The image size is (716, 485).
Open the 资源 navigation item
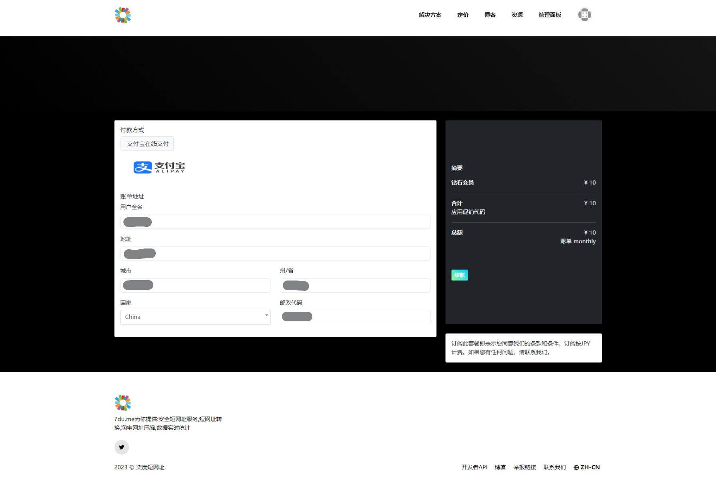pyautogui.click(x=517, y=15)
